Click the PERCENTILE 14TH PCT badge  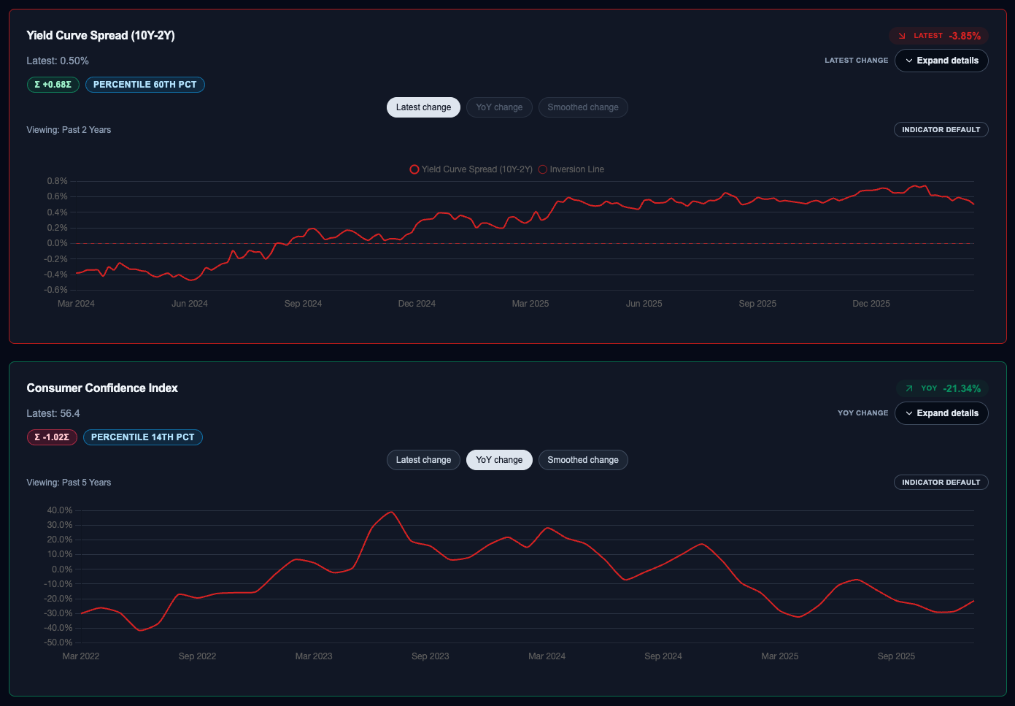142,437
